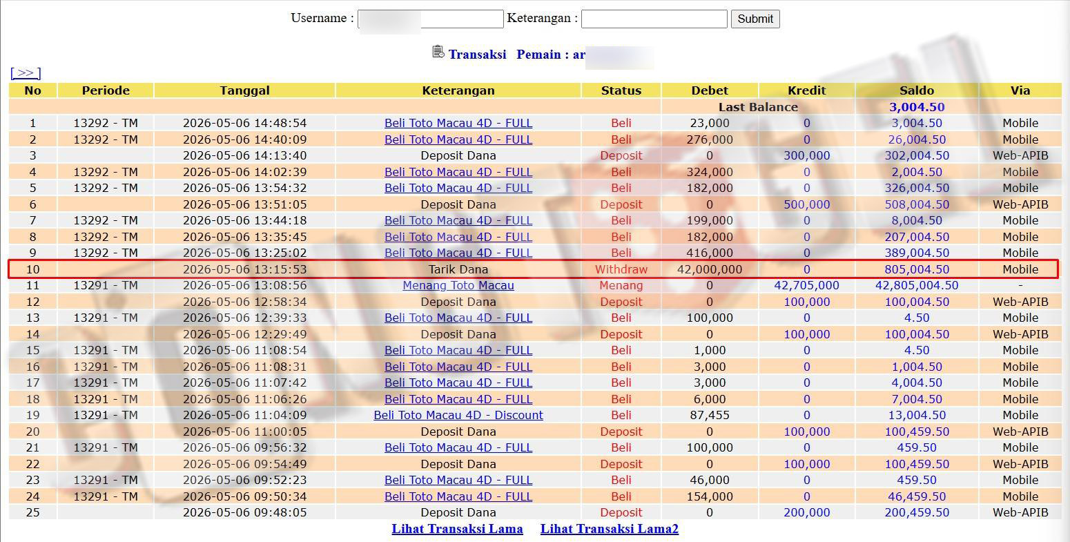Viewport: 1070px width, 542px height.
Task: Click the Transaksi heading text
Action: point(477,55)
